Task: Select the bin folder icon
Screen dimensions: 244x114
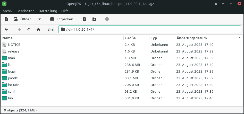Action: 5,98
